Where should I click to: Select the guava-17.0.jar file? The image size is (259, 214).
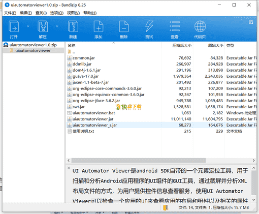click(85, 76)
